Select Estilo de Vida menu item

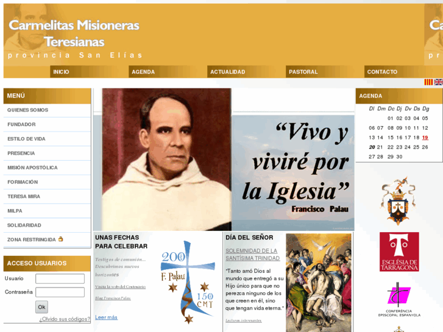[47, 139]
